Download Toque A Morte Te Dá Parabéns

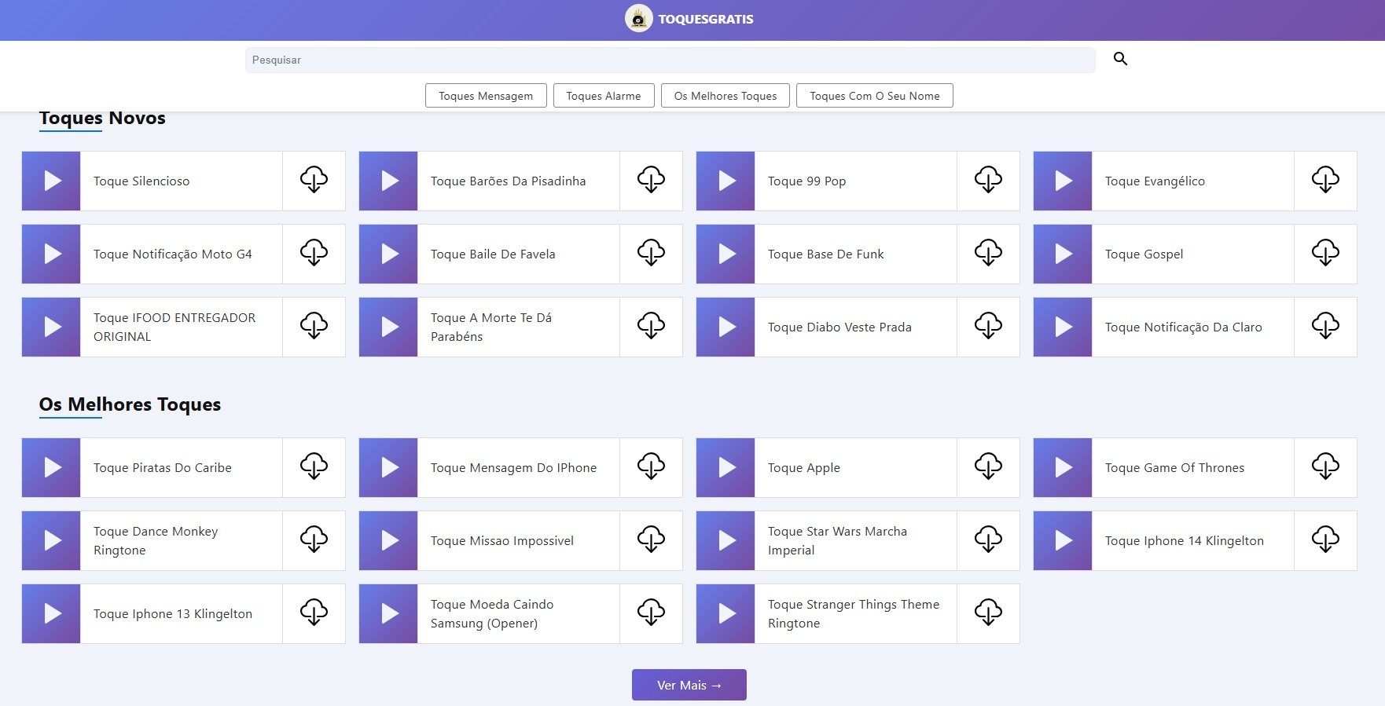pos(651,326)
